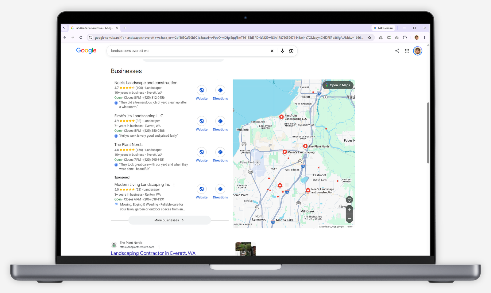The image size is (491, 293).
Task: Open the Google account profile picture
Action: 418,51
